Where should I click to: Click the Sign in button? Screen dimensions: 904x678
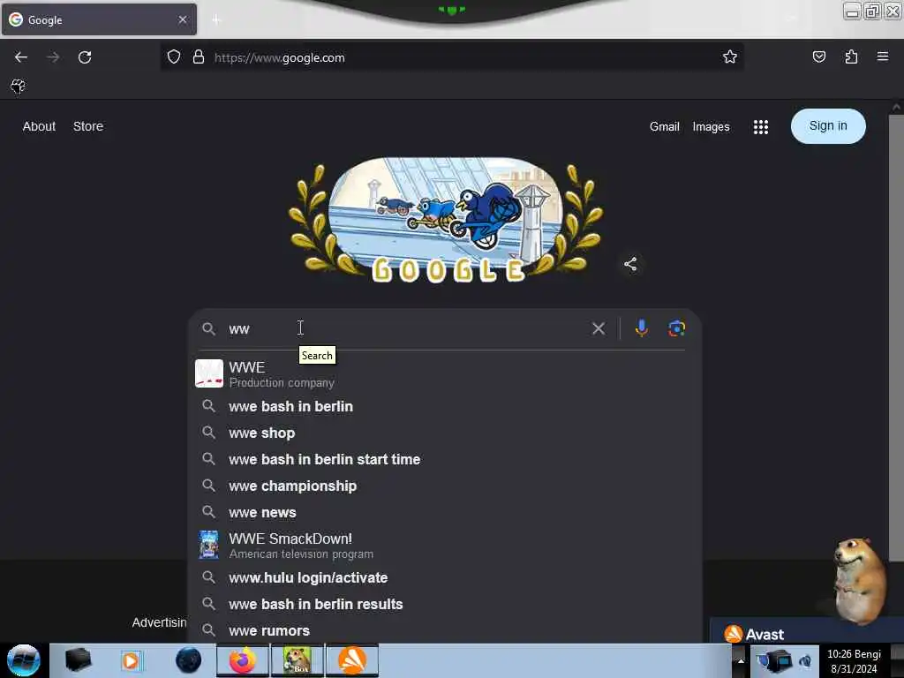point(828,125)
